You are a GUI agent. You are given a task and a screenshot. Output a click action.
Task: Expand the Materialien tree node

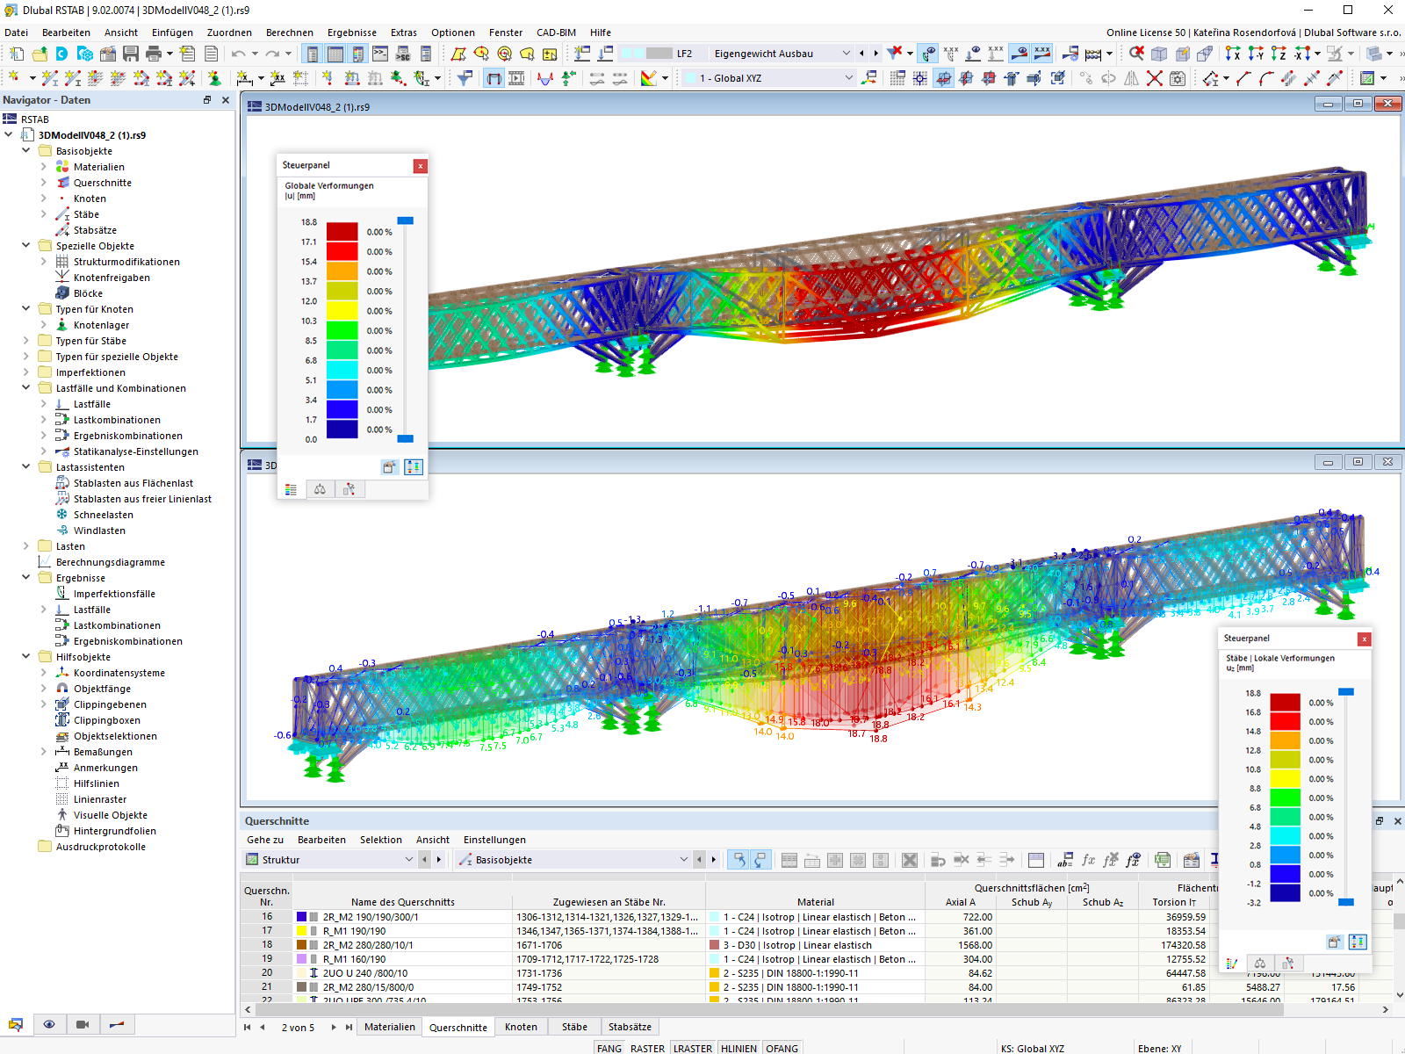44,167
